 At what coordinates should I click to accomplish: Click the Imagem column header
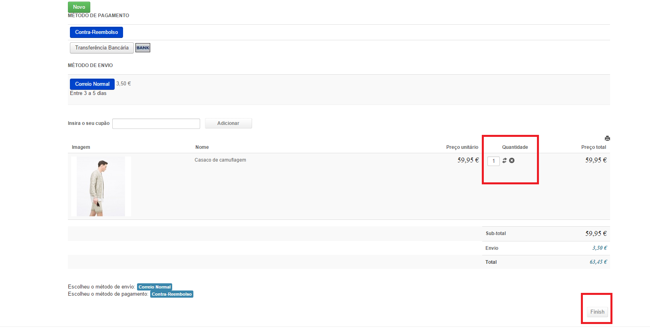pos(81,147)
